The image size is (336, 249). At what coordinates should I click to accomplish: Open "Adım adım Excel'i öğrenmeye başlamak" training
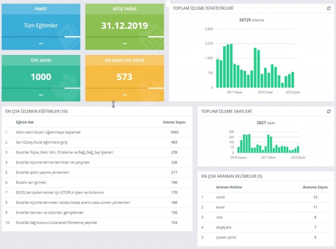[x=48, y=132]
